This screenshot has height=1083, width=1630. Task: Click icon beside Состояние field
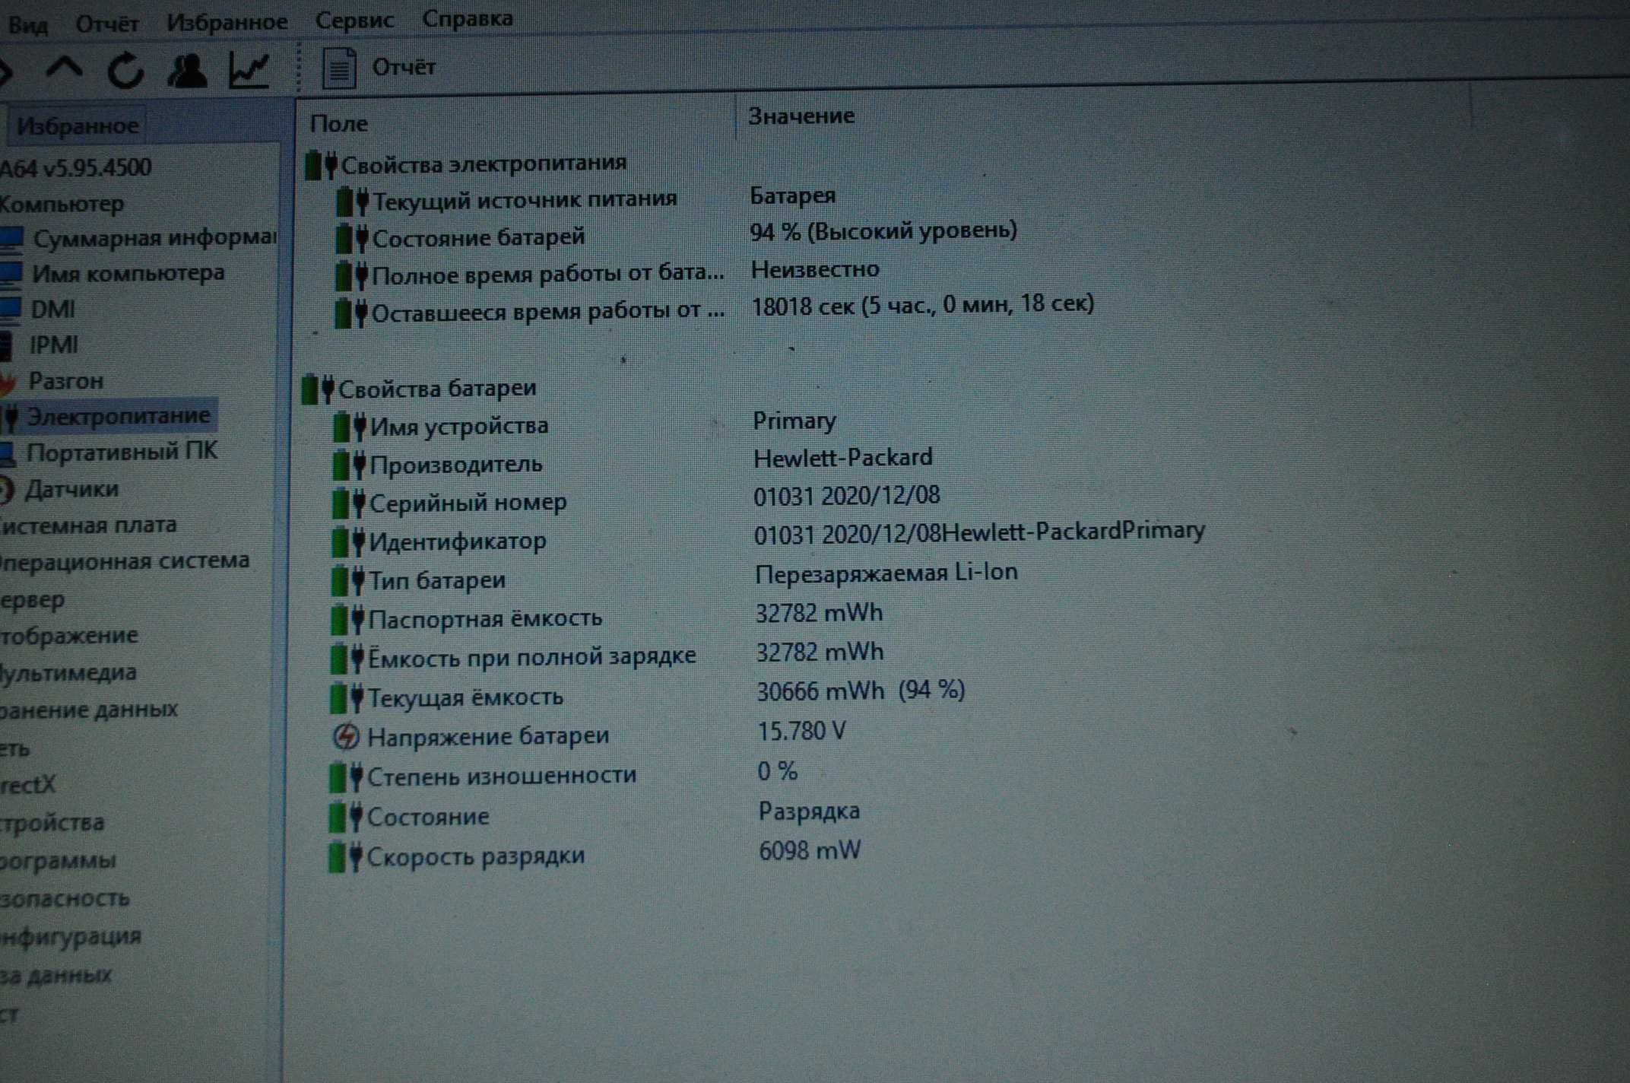click(346, 818)
